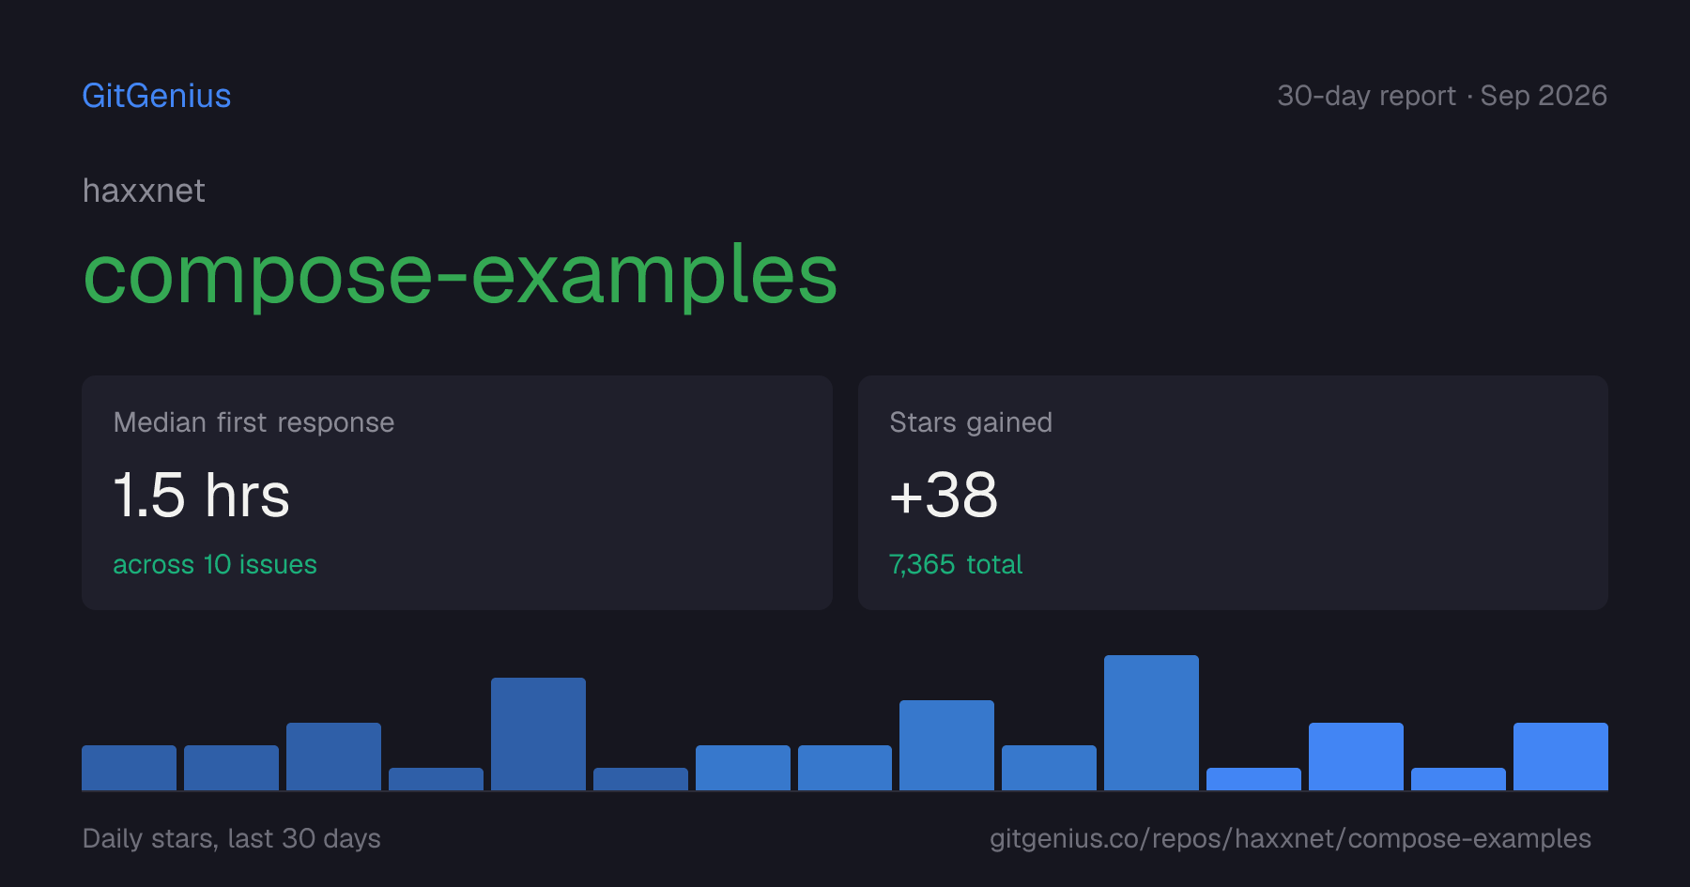Open the across 10 issues text
1690x887 pixels.
click(x=215, y=564)
